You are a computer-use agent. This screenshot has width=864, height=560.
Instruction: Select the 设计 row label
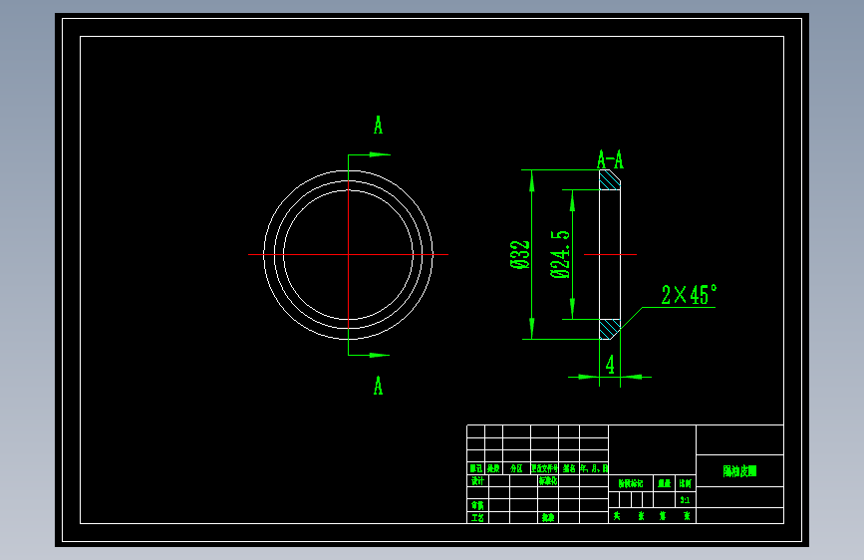(477, 480)
